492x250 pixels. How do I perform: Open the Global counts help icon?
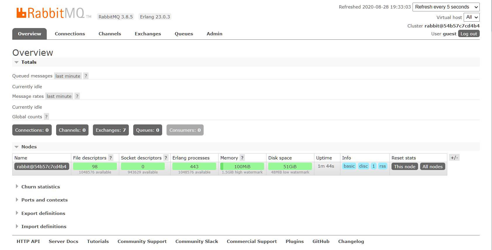point(46,117)
